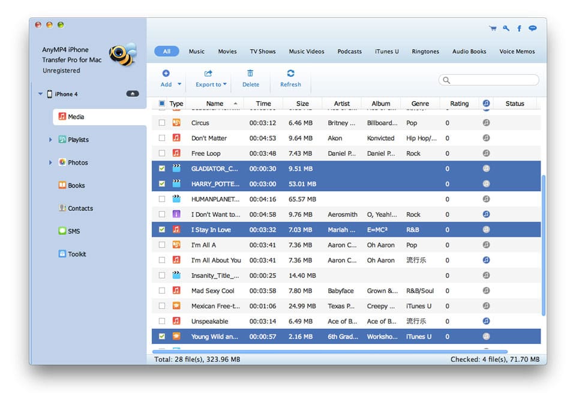
Task: Click movie clapper icon of HUMANPLANET row
Action: tap(176, 199)
